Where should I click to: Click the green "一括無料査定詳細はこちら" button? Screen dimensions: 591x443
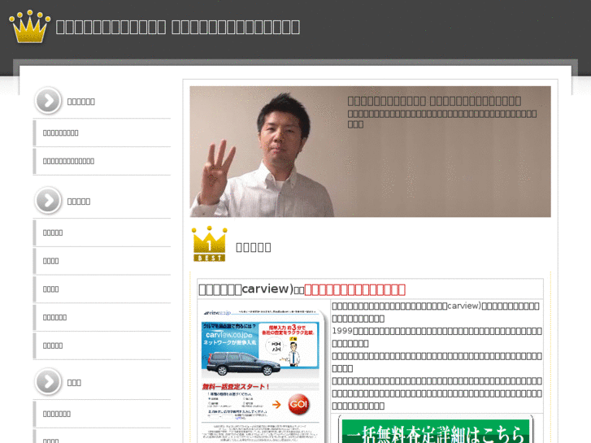click(436, 431)
